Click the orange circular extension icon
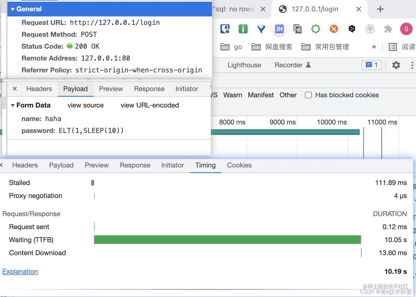This screenshot has width=416, height=297. [334, 29]
